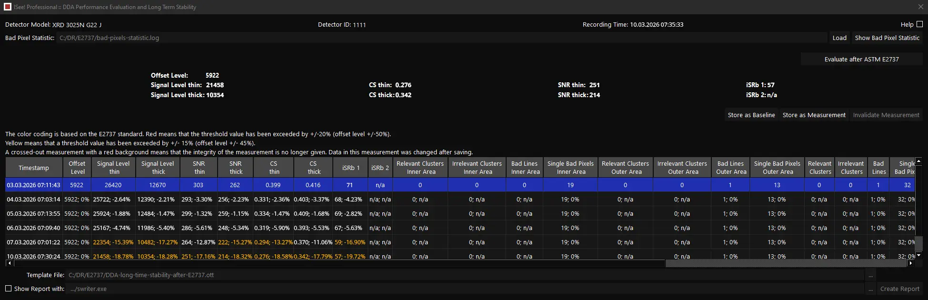
Task: Select the 04.03.2026 07:03:14 row
Action: 460,199
